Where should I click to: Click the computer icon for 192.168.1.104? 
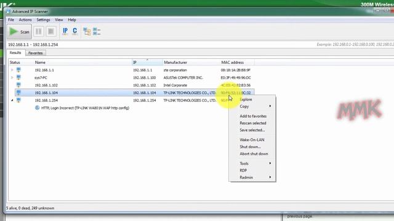click(18, 93)
